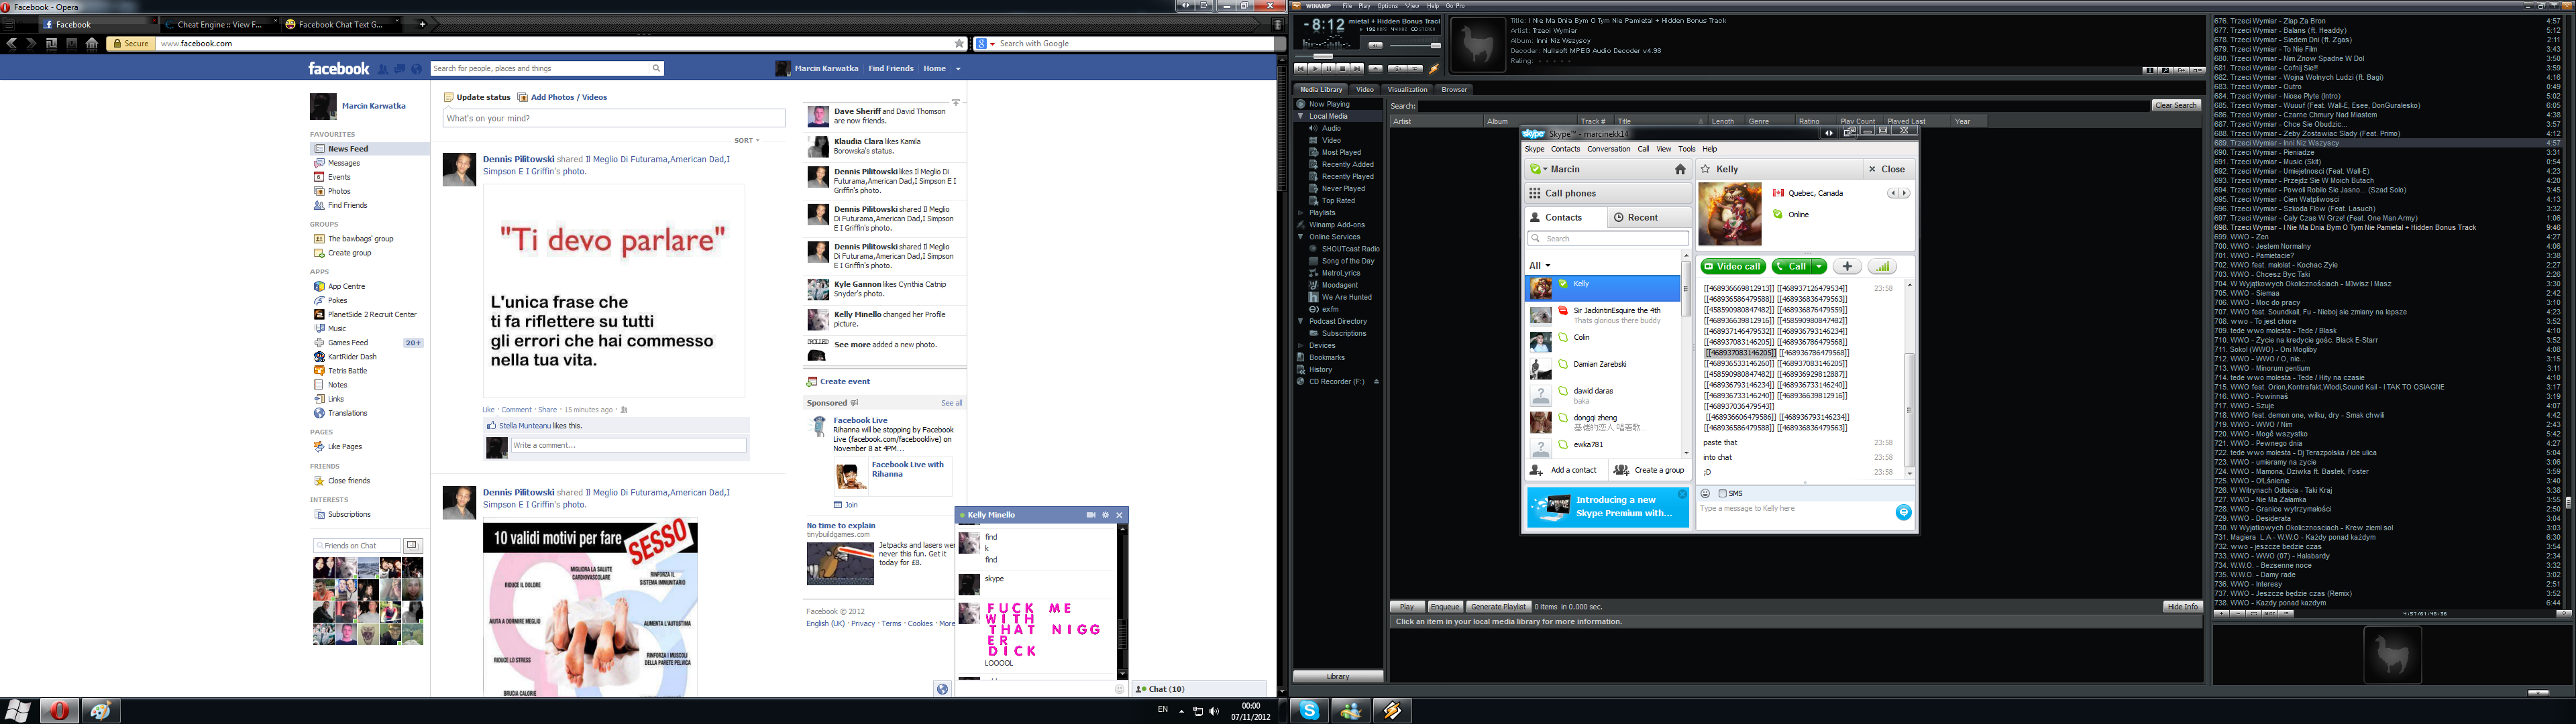
Task: Click the Skype blue send message icon
Action: 1904,512
